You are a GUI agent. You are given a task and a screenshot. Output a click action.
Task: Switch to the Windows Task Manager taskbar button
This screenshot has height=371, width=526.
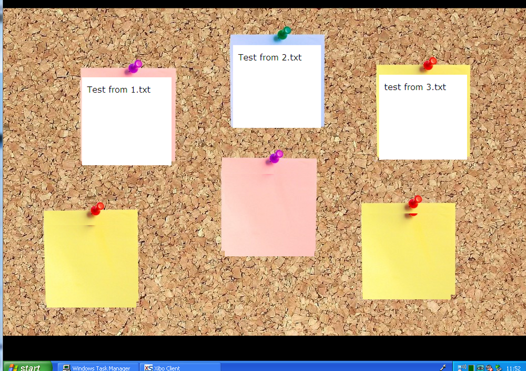click(98, 367)
